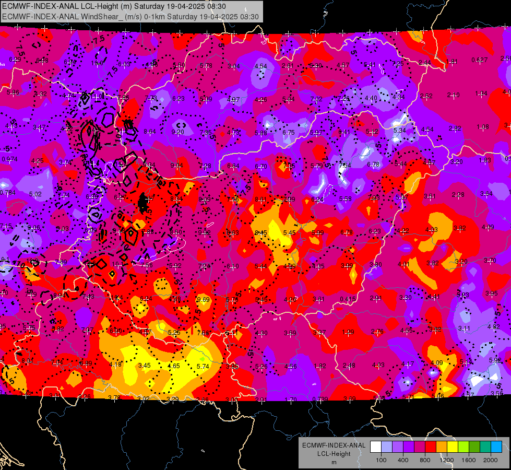The width and height of the screenshot is (511, 470).
Task: Click the grid value 2.10
Action: pos(453,95)
